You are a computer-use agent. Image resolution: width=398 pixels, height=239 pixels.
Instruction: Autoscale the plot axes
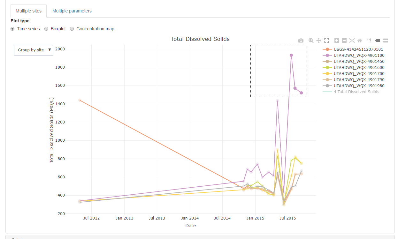(352, 41)
